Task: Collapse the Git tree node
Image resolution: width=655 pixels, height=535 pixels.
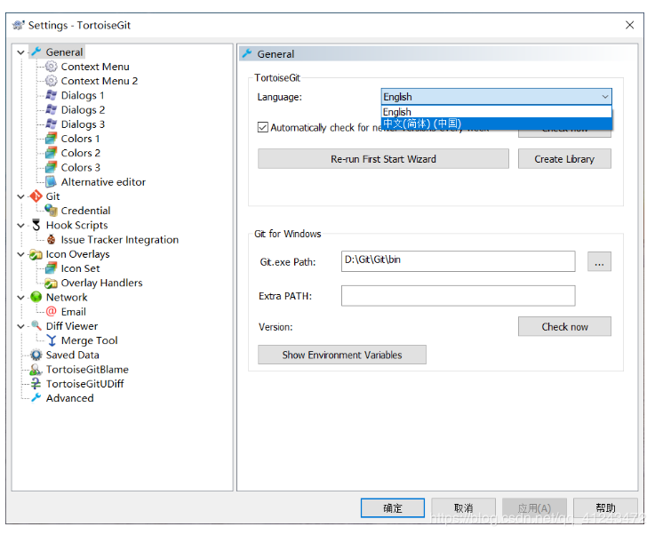Action: (20, 196)
